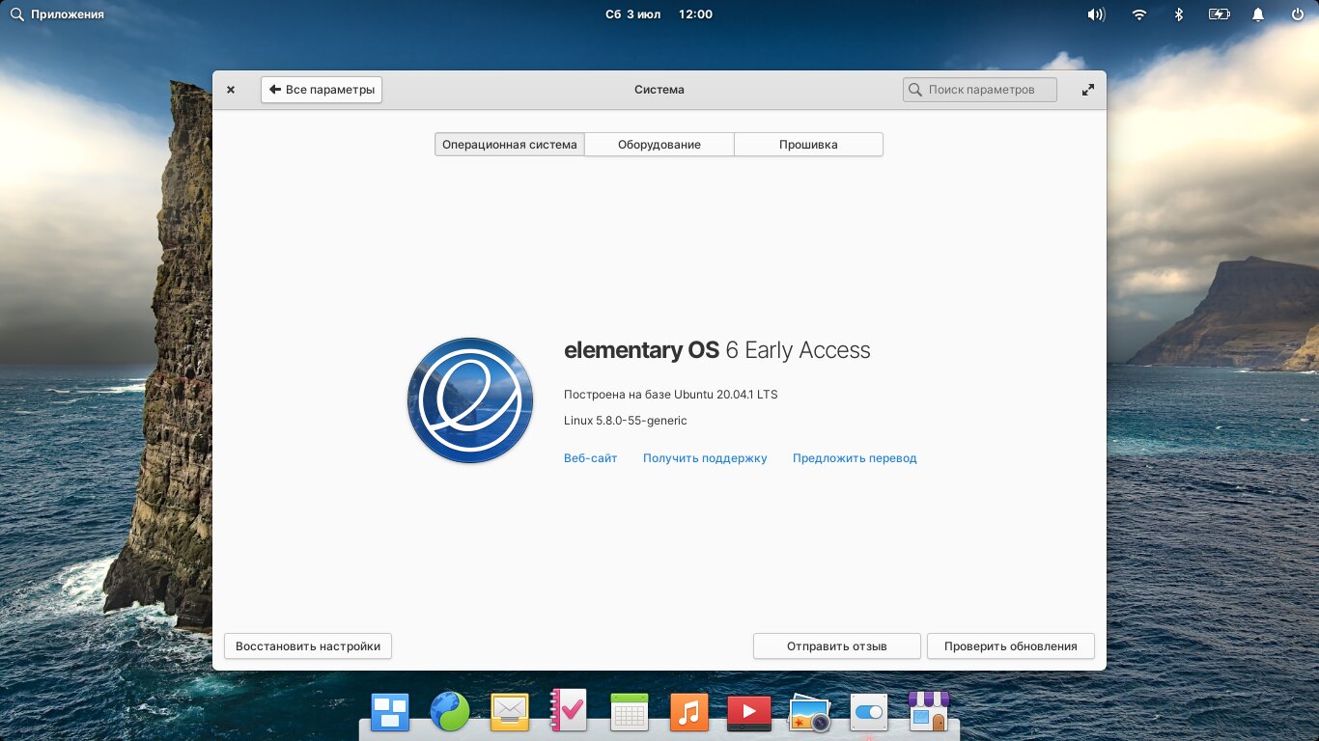Viewport: 1319px width, 741px height.
Task: Open the Веб-сайт link
Action: [590, 458]
